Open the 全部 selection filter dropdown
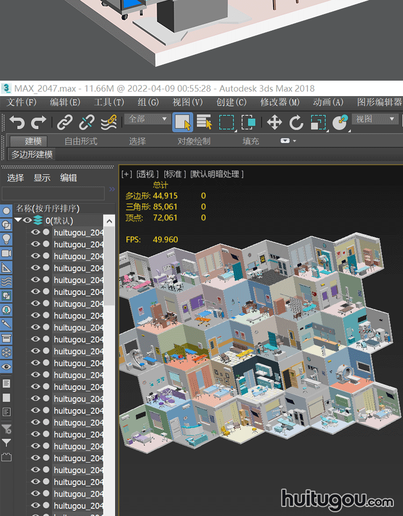Viewport: 403px width, 516px height. tap(148, 119)
